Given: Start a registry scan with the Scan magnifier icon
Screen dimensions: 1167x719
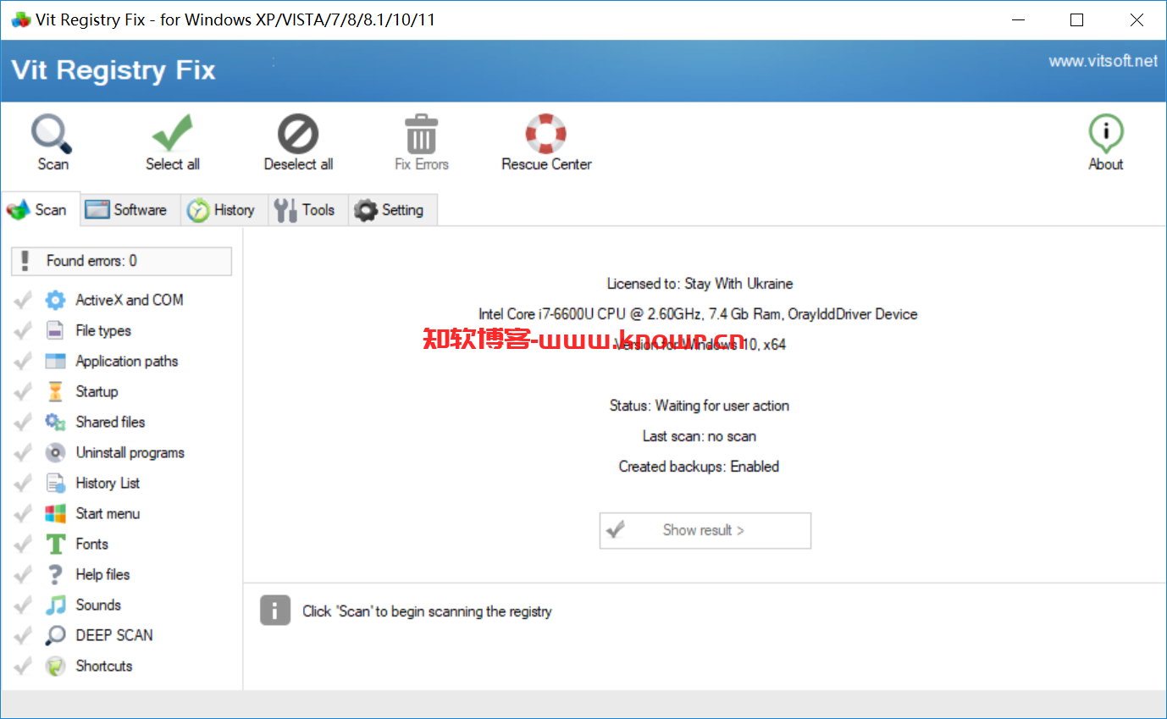Looking at the screenshot, I should tap(53, 135).
